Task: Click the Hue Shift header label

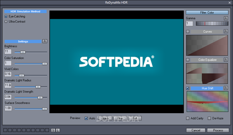Action: tap(207, 88)
